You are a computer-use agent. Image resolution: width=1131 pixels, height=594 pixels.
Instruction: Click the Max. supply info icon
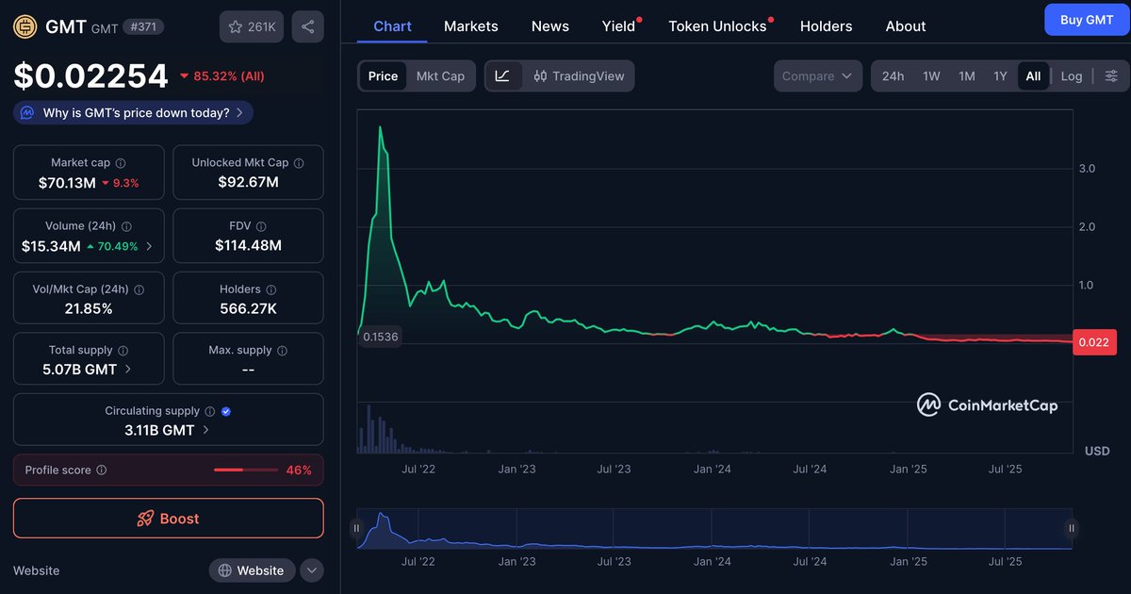tap(282, 351)
